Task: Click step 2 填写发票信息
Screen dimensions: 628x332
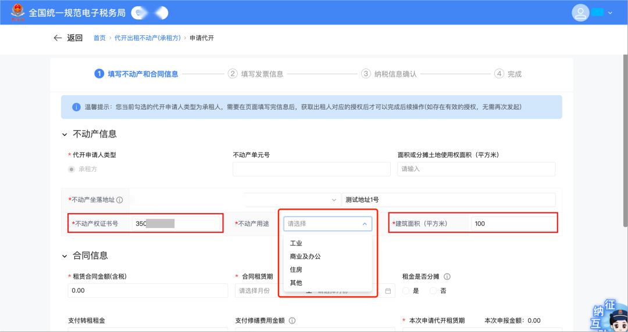Action: pos(255,74)
